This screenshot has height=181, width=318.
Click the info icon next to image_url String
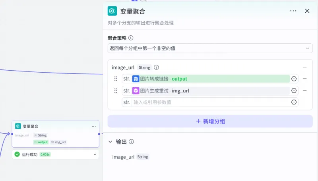(156, 67)
